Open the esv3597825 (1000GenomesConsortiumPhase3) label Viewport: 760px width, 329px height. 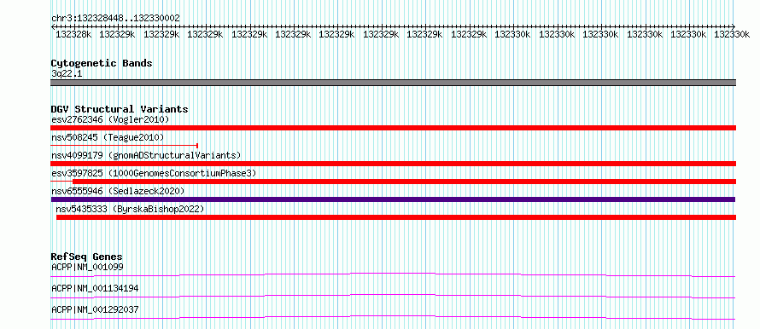click(154, 173)
